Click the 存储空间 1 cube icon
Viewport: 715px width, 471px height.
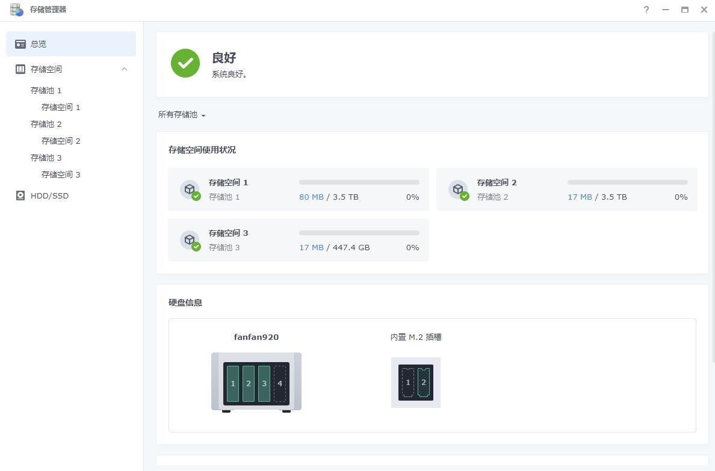click(191, 188)
